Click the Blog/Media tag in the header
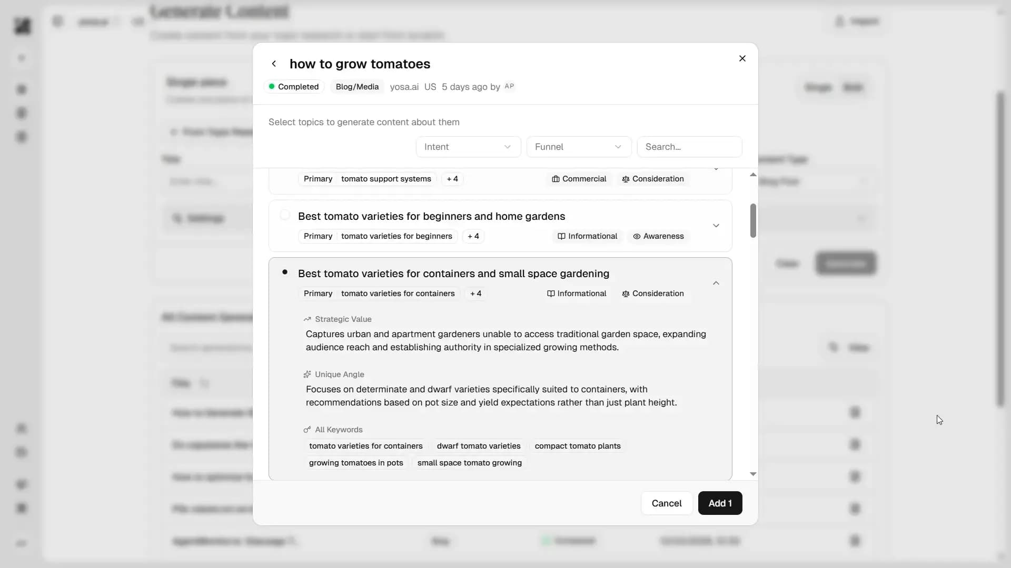The image size is (1011, 568). point(357,87)
